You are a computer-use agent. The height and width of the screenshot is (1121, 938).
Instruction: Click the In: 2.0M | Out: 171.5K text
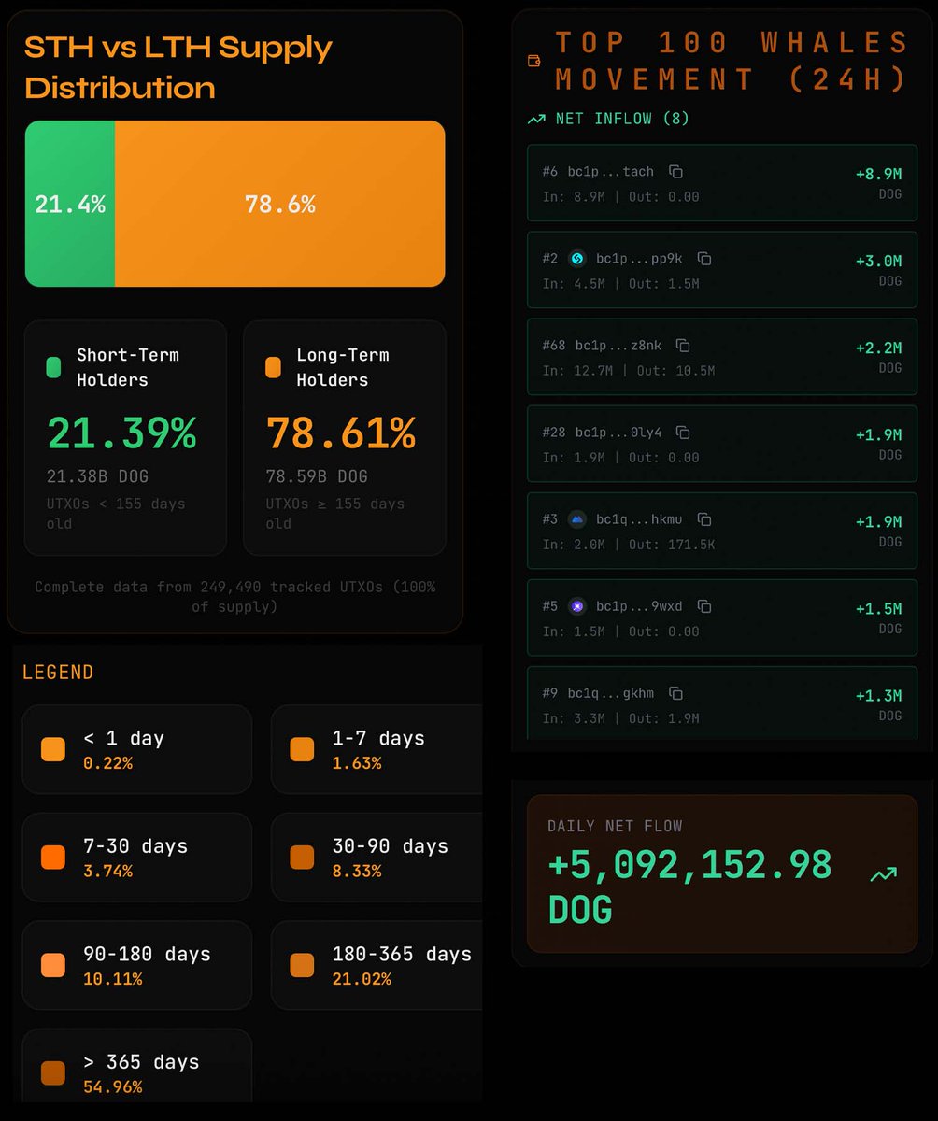coord(629,545)
